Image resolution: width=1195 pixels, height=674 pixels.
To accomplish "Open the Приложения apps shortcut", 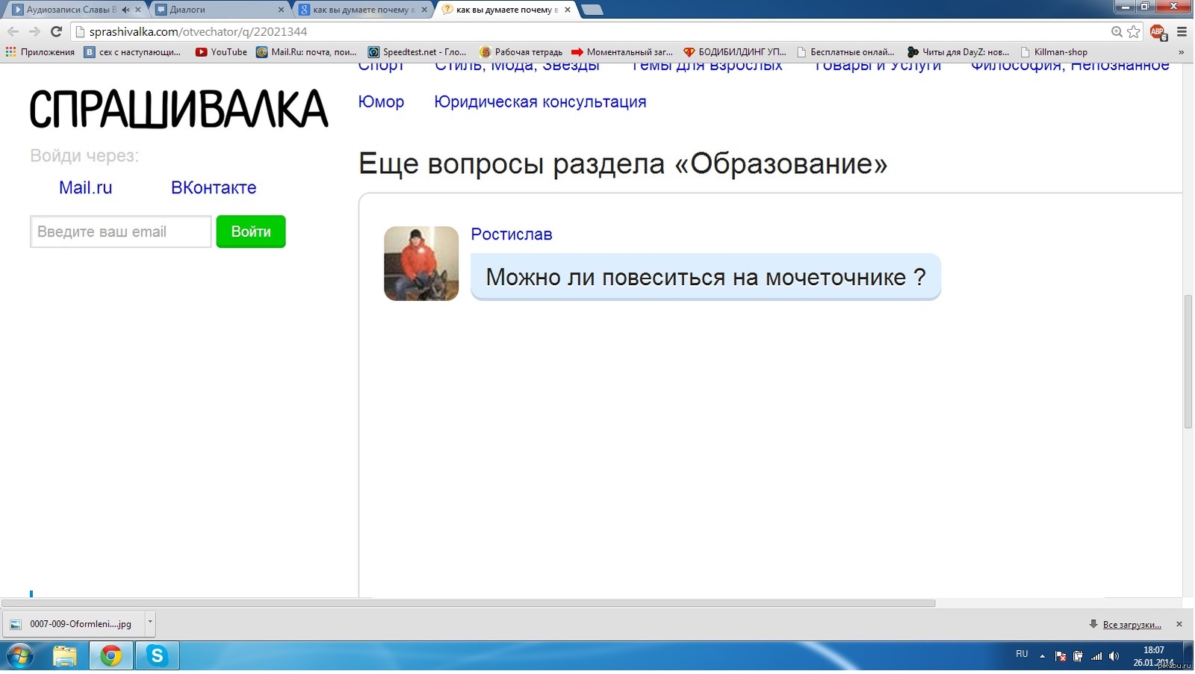I will pos(40,52).
